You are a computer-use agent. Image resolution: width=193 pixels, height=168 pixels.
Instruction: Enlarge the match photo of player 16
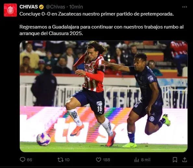point(104,96)
